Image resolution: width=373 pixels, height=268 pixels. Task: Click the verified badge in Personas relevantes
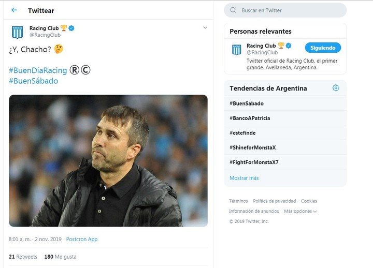tap(289, 46)
